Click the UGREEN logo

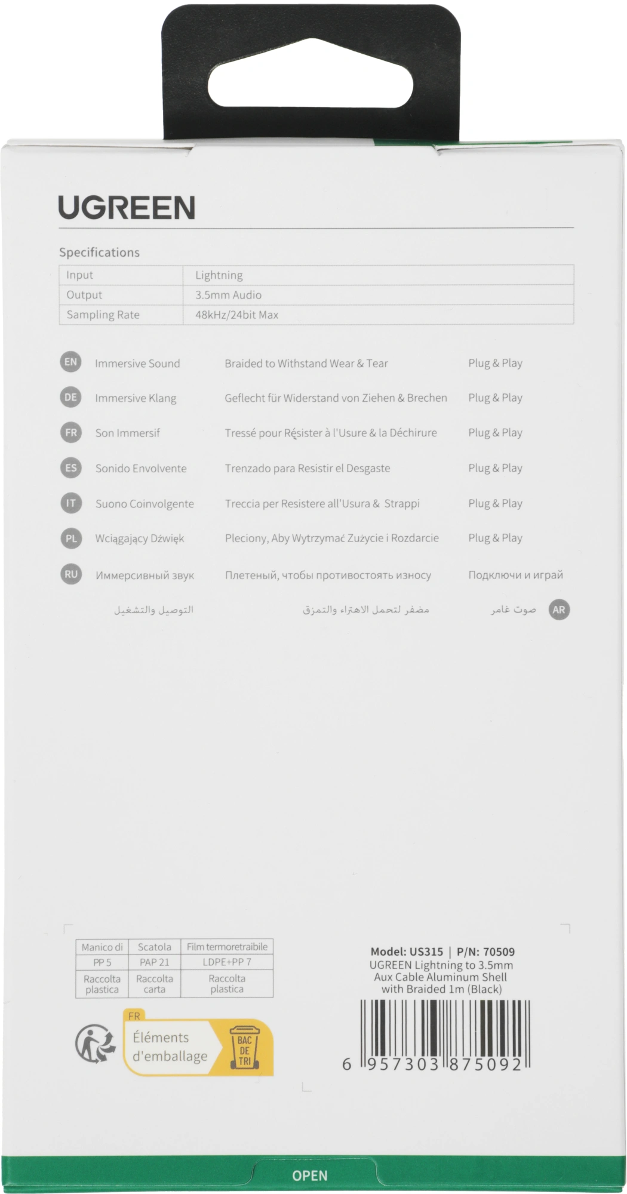click(x=127, y=208)
